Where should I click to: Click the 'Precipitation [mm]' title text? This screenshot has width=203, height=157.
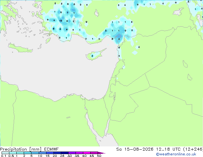click(x=20, y=149)
